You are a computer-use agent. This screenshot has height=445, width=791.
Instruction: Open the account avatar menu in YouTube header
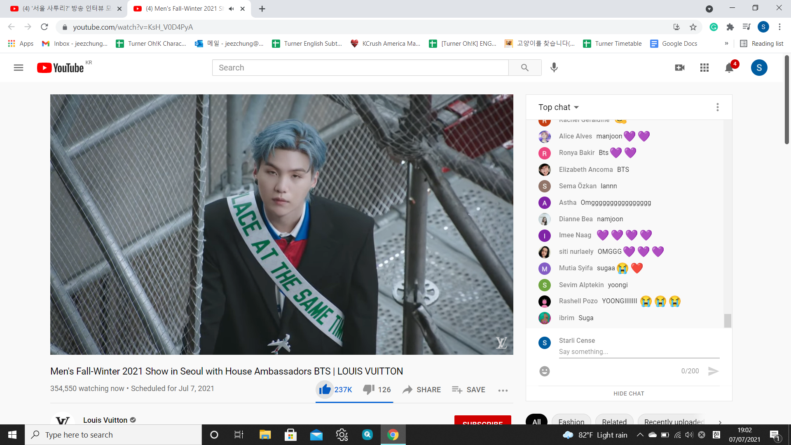pos(759,68)
